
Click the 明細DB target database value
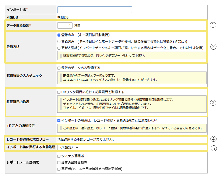coord(63,17)
